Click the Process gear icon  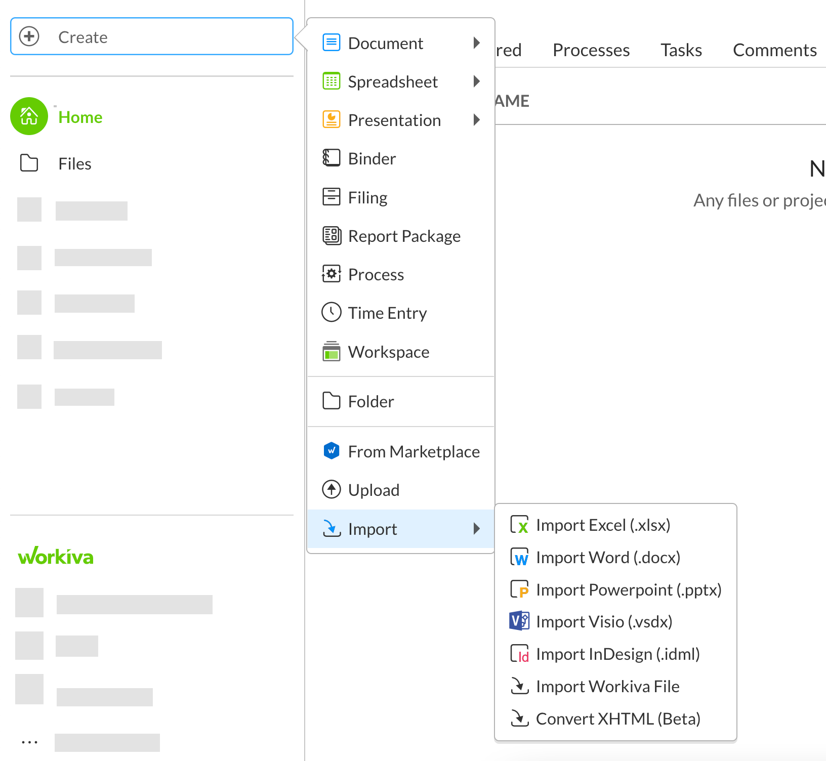(332, 274)
